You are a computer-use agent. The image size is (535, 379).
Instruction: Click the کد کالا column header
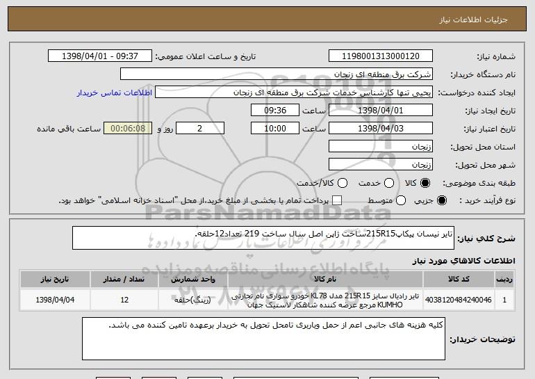[459, 280]
